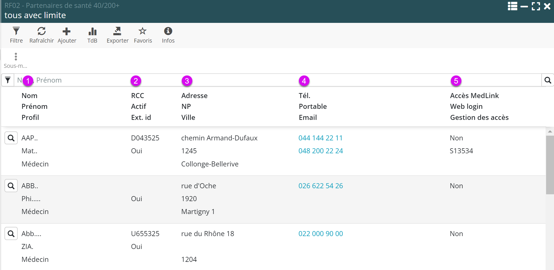Image resolution: width=554 pixels, height=270 pixels.
Task: Add a new partner with Ajouter
Action: tap(67, 35)
